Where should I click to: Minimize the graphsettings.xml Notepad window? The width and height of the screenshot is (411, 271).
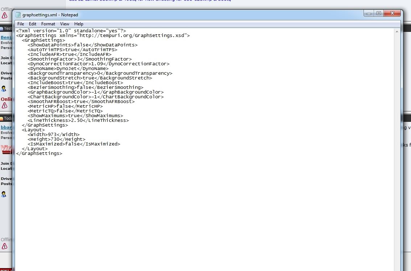coord(369,13)
